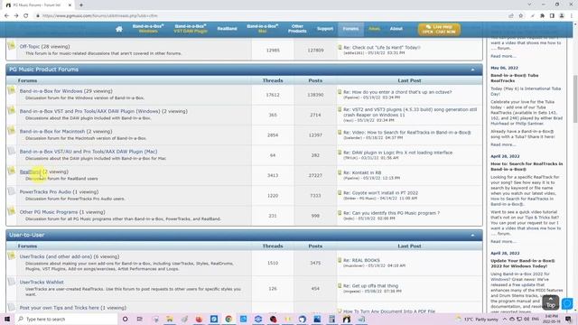This screenshot has width=578, height=325.
Task: Open the About navigation item
Action: coord(396,29)
